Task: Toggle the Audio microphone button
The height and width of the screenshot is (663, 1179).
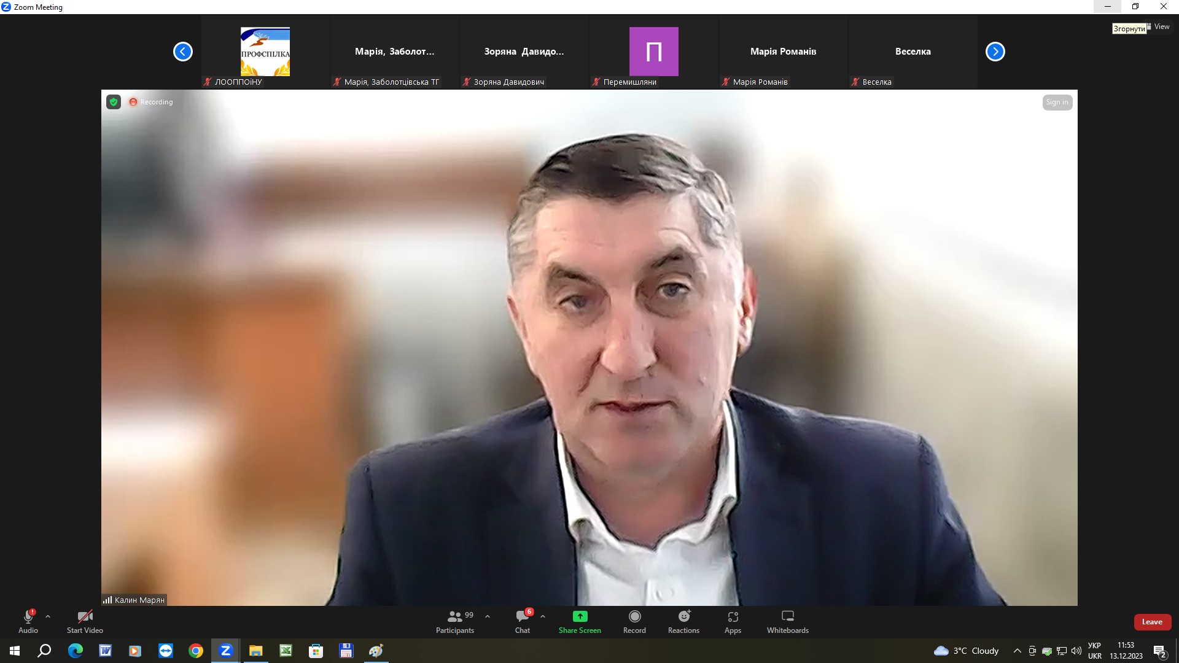Action: coord(28,621)
